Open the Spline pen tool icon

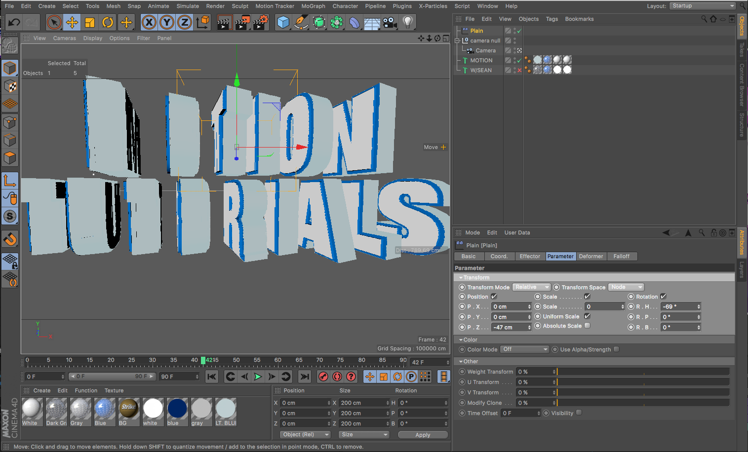(x=301, y=22)
